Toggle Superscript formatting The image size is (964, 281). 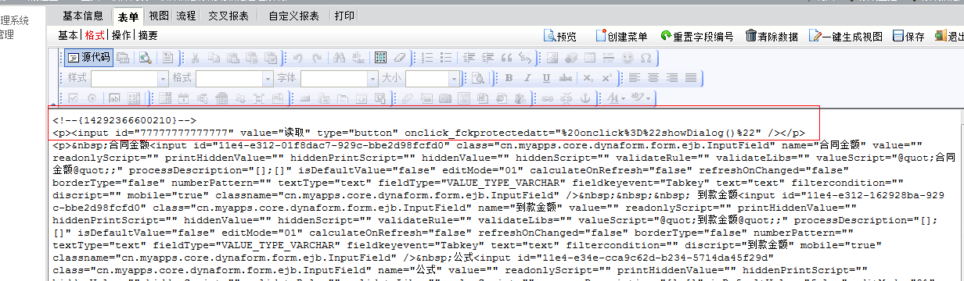pyautogui.click(x=606, y=78)
